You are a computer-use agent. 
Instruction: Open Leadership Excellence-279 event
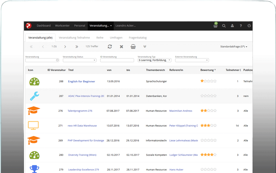pyautogui.click(x=83, y=170)
